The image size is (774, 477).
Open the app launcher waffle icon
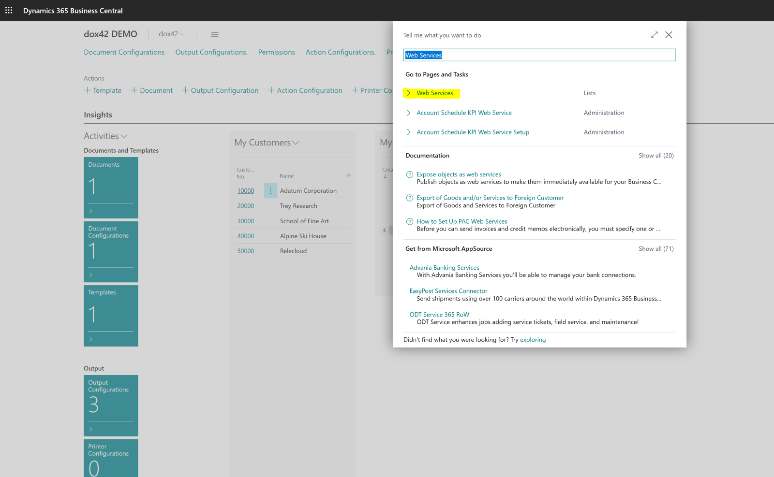[9, 10]
